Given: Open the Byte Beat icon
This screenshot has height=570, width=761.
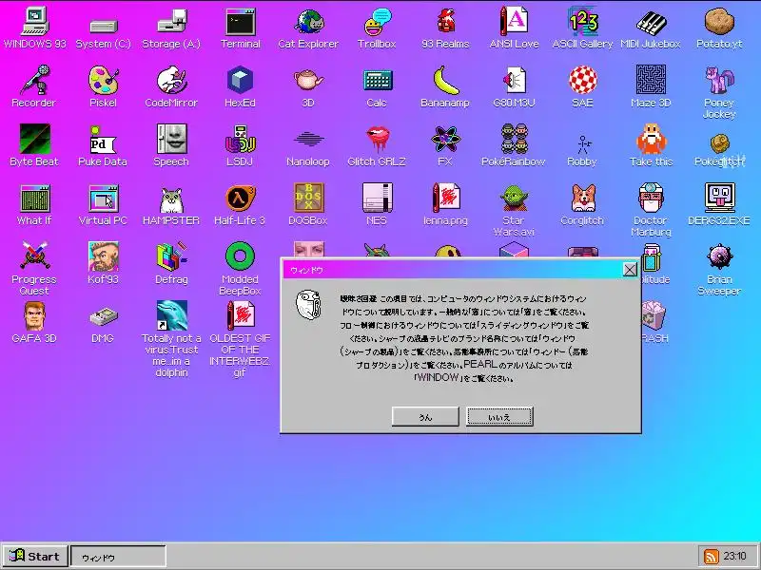Looking at the screenshot, I should (x=34, y=139).
